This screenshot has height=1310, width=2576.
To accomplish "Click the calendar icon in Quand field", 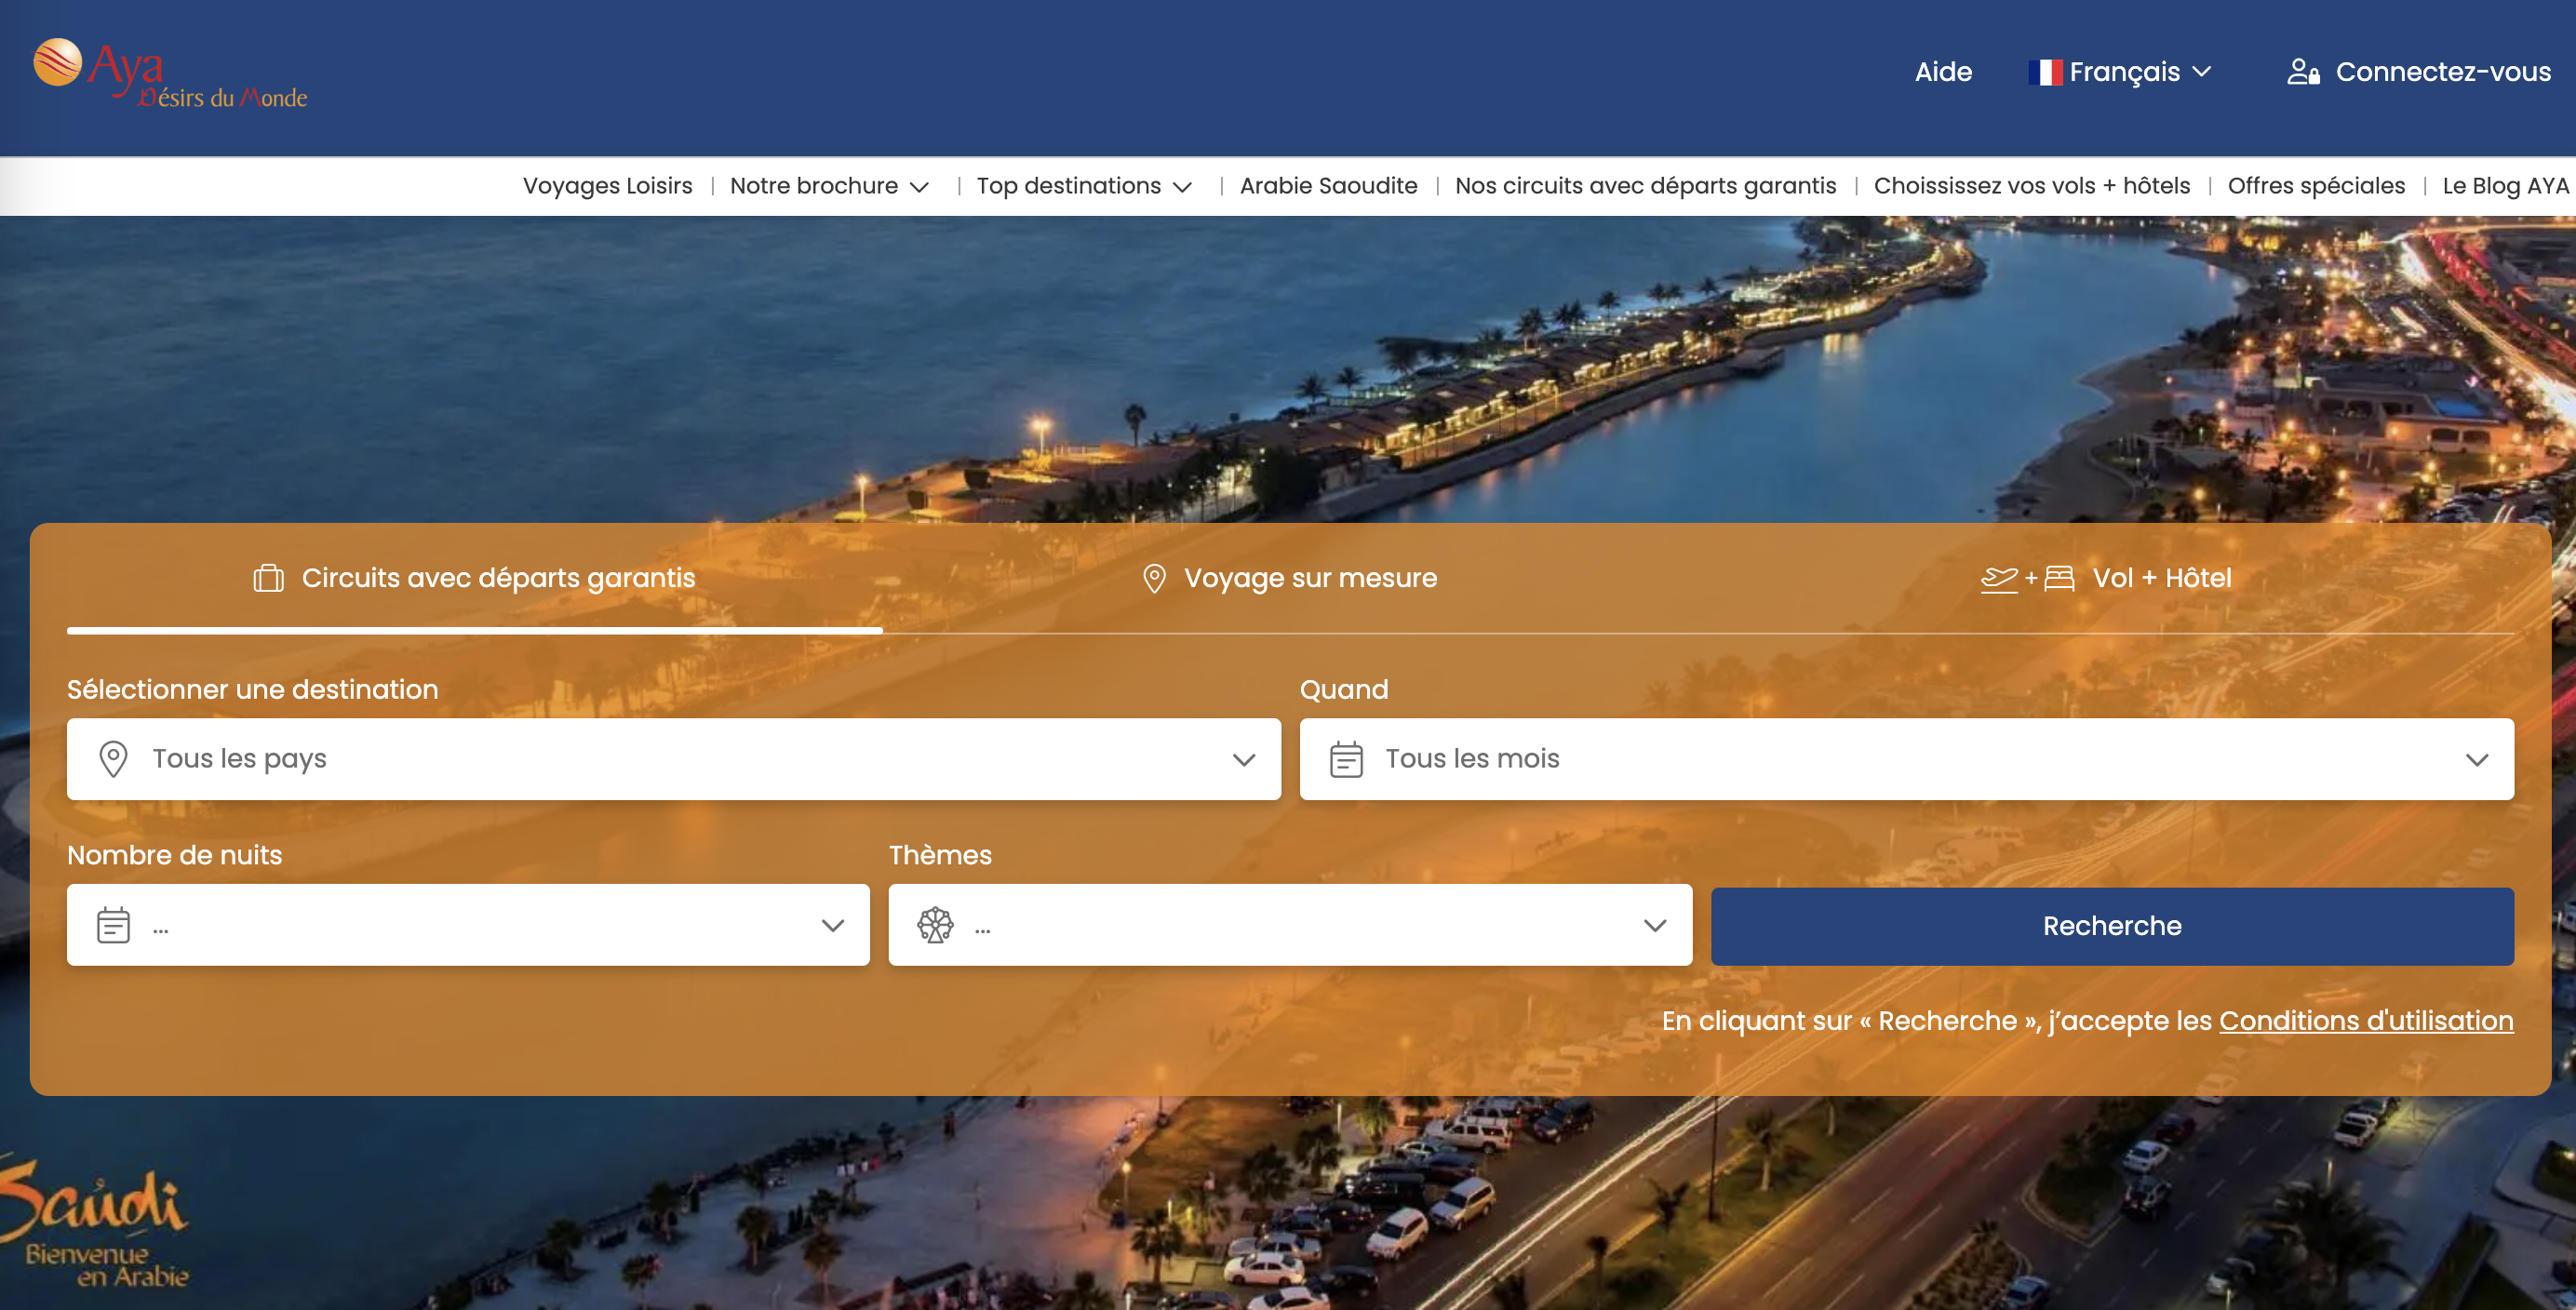I will pos(1346,759).
